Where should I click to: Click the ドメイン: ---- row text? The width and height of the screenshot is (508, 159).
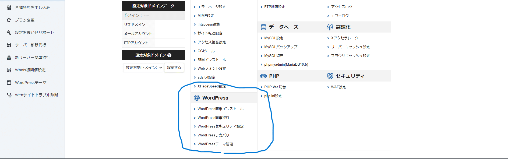(137, 15)
